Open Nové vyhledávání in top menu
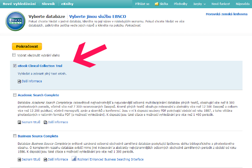This screenshot has width=252, height=168. (x=19, y=4)
